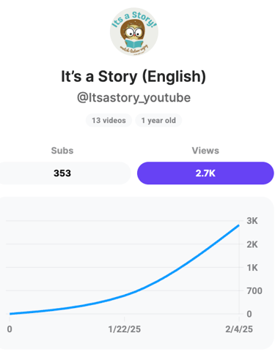
Task: Click the @Itsastory_youtube handle
Action: [133, 98]
